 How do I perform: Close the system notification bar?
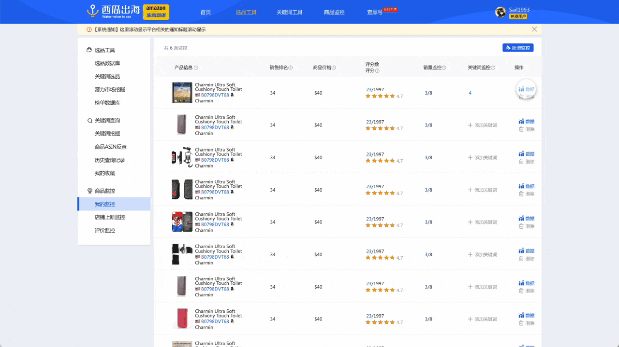[534, 29]
